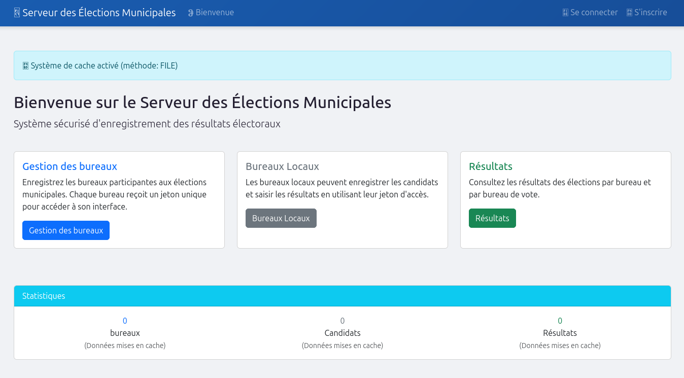This screenshot has height=378, width=684.
Task: Click the Statistiques panel header
Action: tap(44, 296)
